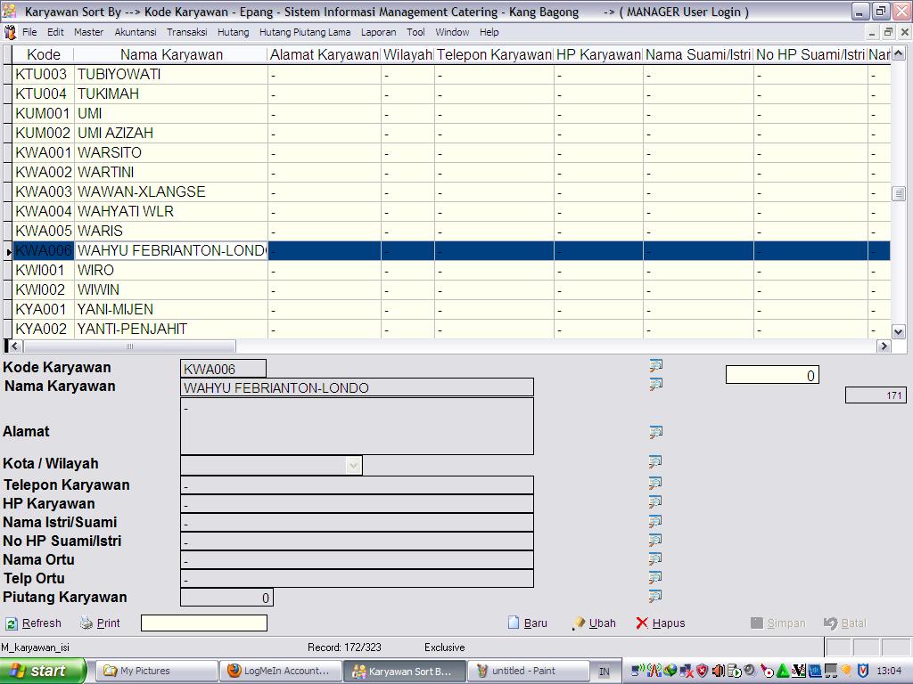
Task: Click Baru to create new employee
Action: tap(527, 623)
